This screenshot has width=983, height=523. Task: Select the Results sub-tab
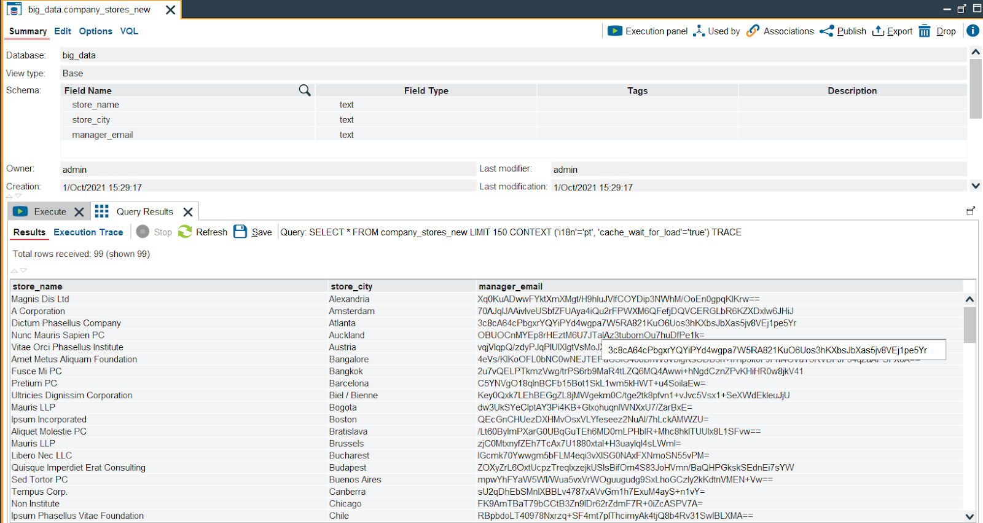29,232
